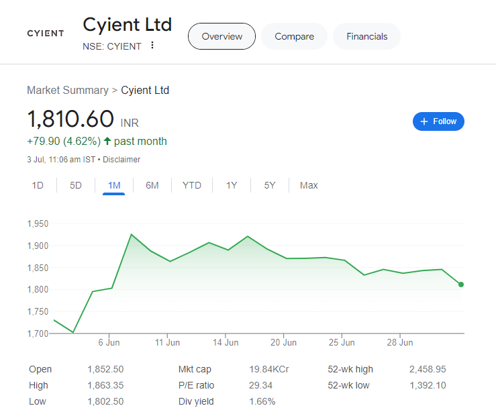This screenshot has width=496, height=414.
Task: Click the 6 Jun date axis label
Action: point(109,342)
